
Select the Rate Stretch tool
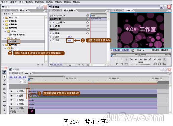[4, 93]
